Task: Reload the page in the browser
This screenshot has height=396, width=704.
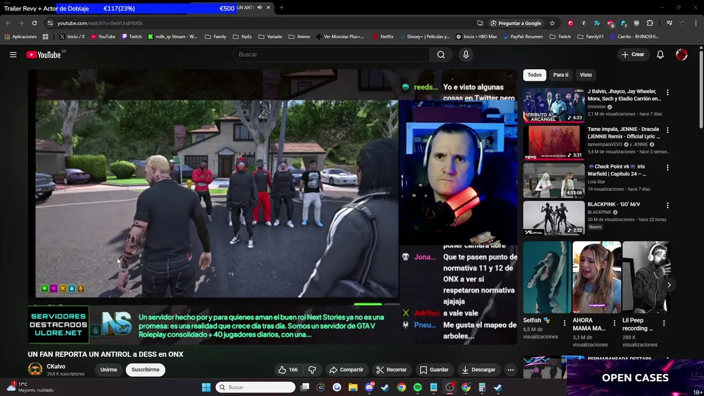Action: pos(34,23)
